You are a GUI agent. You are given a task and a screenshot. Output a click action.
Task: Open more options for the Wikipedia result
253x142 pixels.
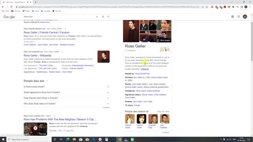(62, 52)
